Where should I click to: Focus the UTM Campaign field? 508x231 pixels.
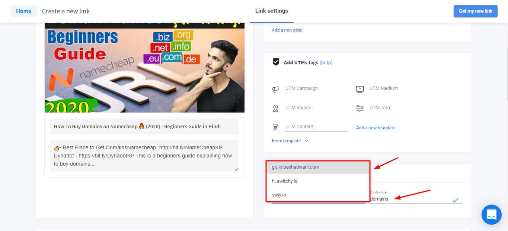pos(317,88)
